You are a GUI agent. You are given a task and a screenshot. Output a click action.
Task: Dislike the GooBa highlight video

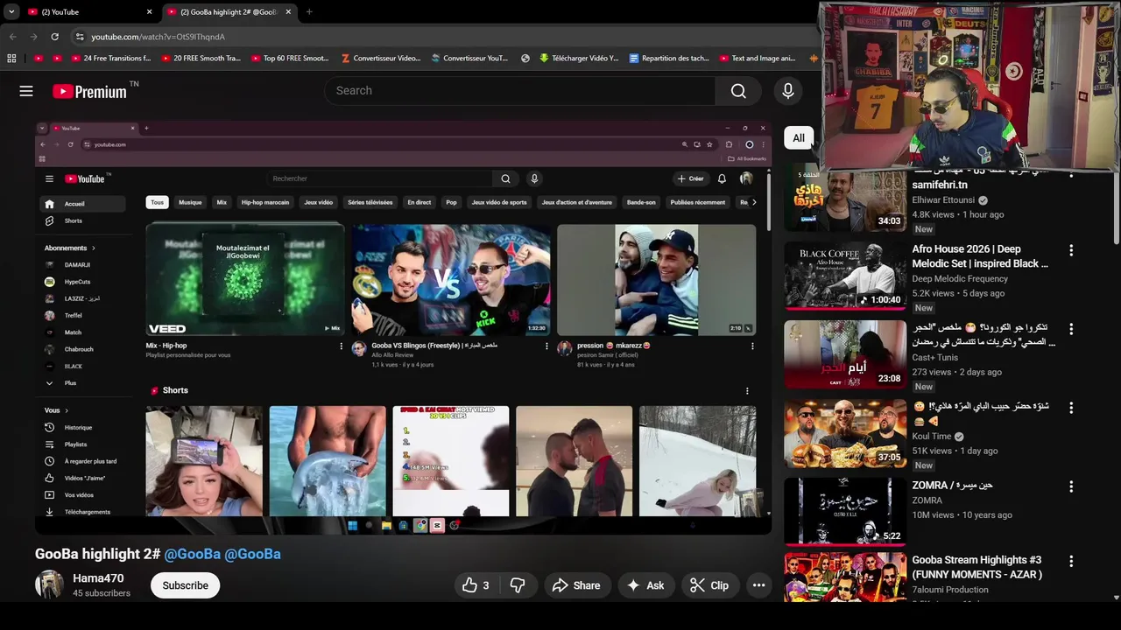click(x=518, y=585)
